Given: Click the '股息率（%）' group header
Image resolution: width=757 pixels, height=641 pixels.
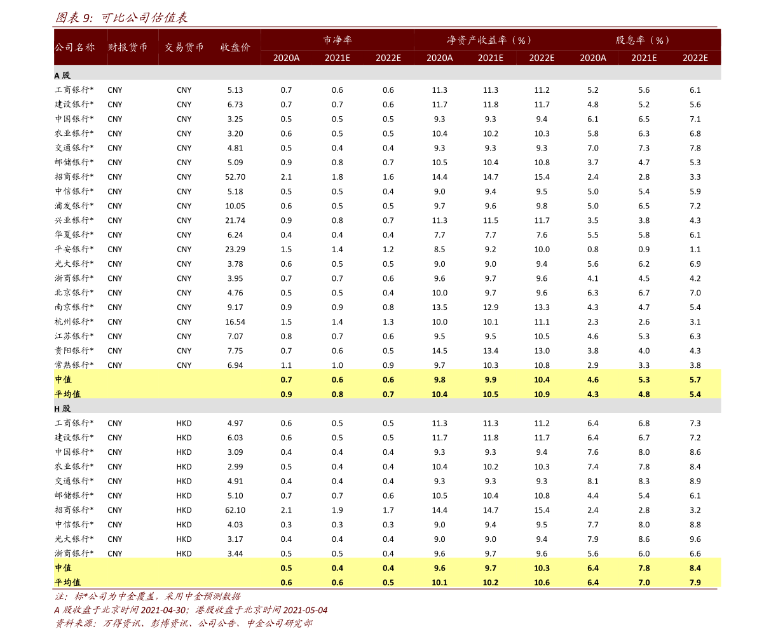Looking at the screenshot, I should coord(644,40).
